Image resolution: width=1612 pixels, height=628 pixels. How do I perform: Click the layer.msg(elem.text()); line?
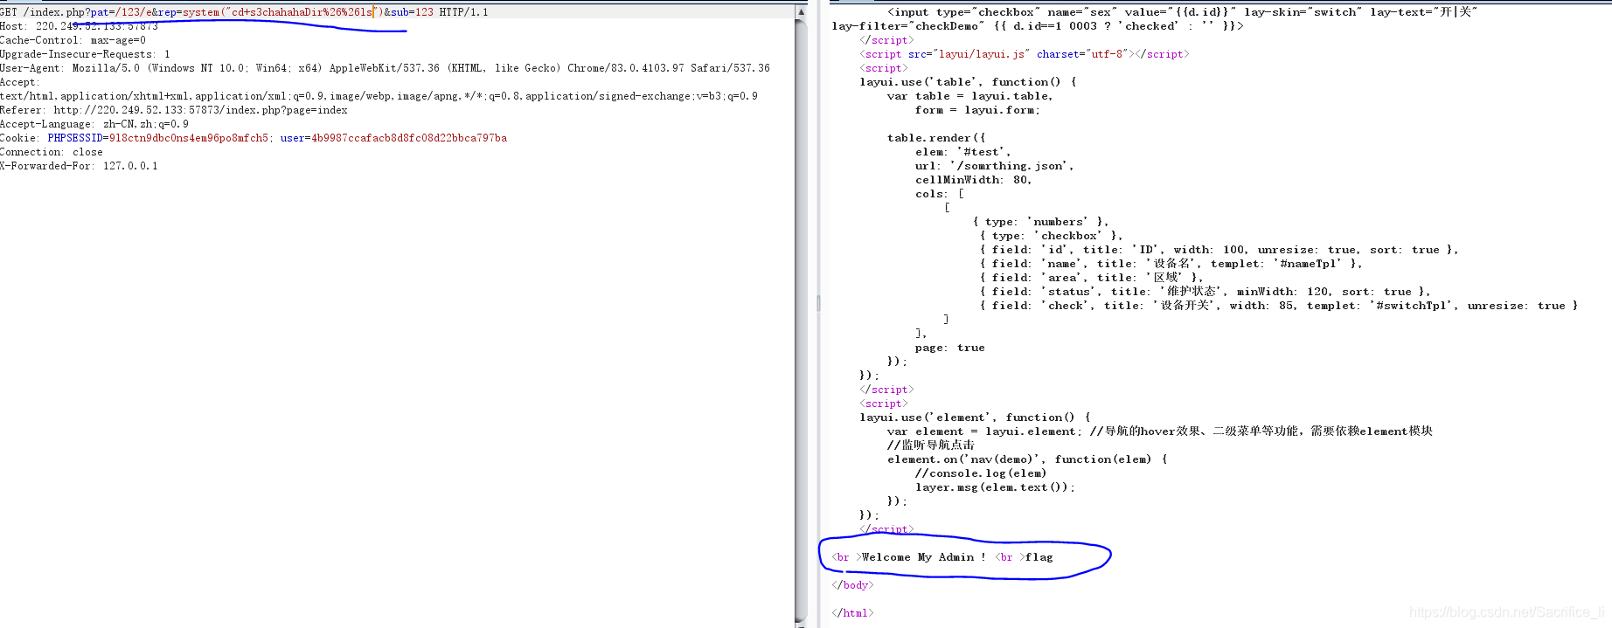pos(996,487)
